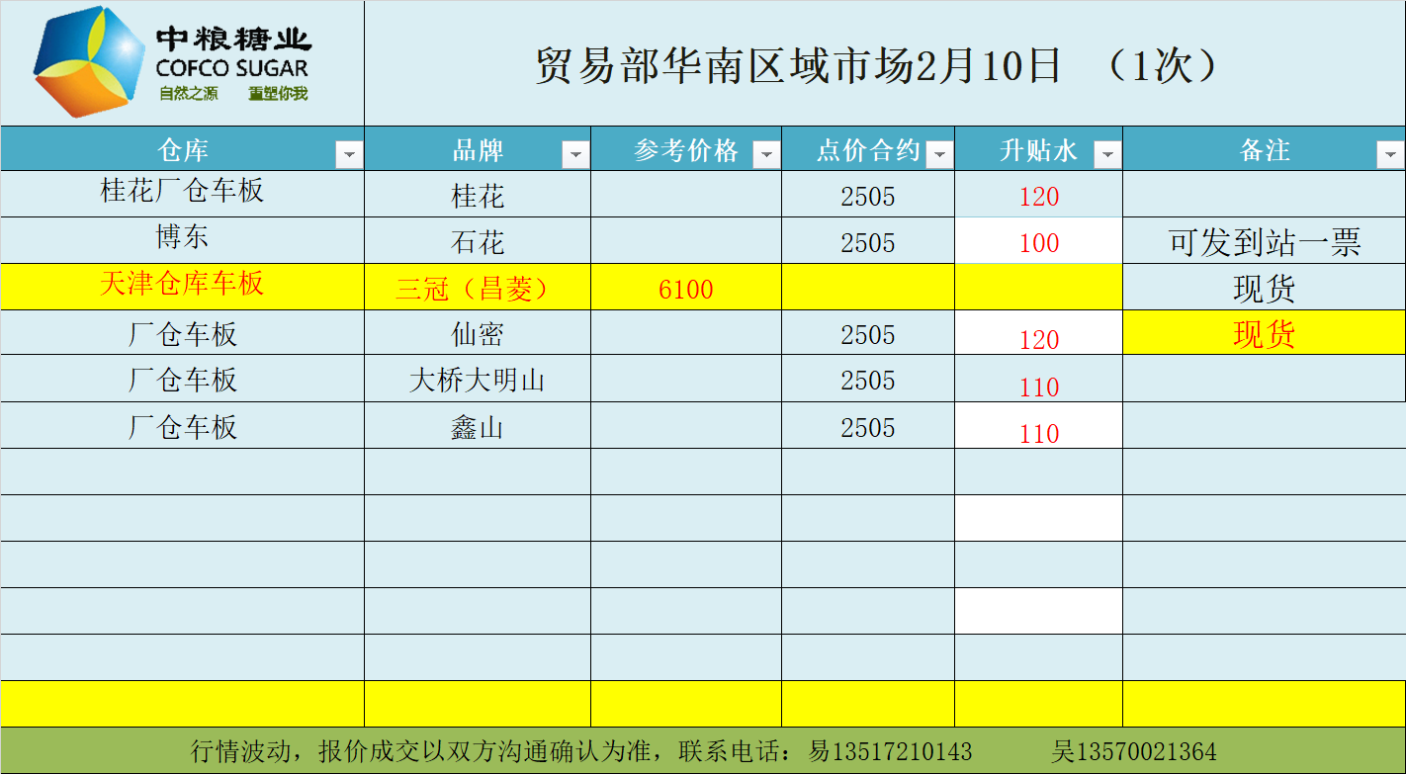Select the 100 premium value for 石花
The height and width of the screenshot is (774, 1406).
[1038, 243]
